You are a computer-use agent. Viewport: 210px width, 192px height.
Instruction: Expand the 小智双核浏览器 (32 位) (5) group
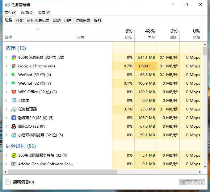tap(6, 135)
